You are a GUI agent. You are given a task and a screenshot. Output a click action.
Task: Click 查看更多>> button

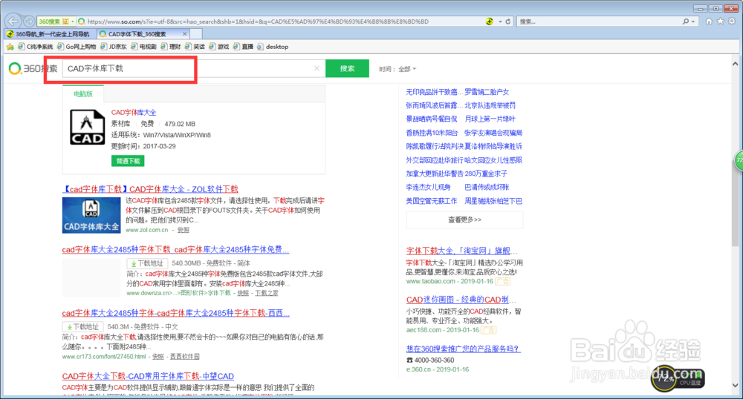pyautogui.click(x=465, y=220)
